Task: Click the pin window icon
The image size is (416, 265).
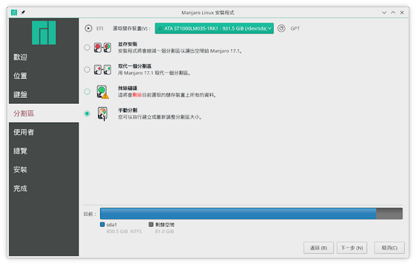Action: pyautogui.click(x=23, y=12)
